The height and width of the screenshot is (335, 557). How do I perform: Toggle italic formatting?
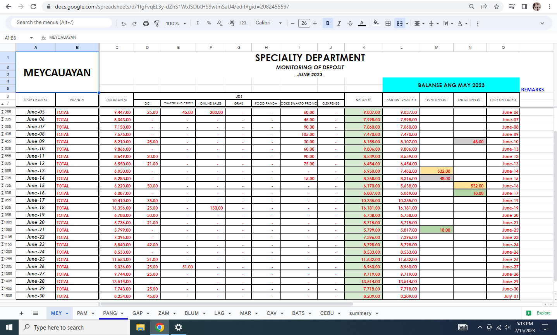coord(339,23)
